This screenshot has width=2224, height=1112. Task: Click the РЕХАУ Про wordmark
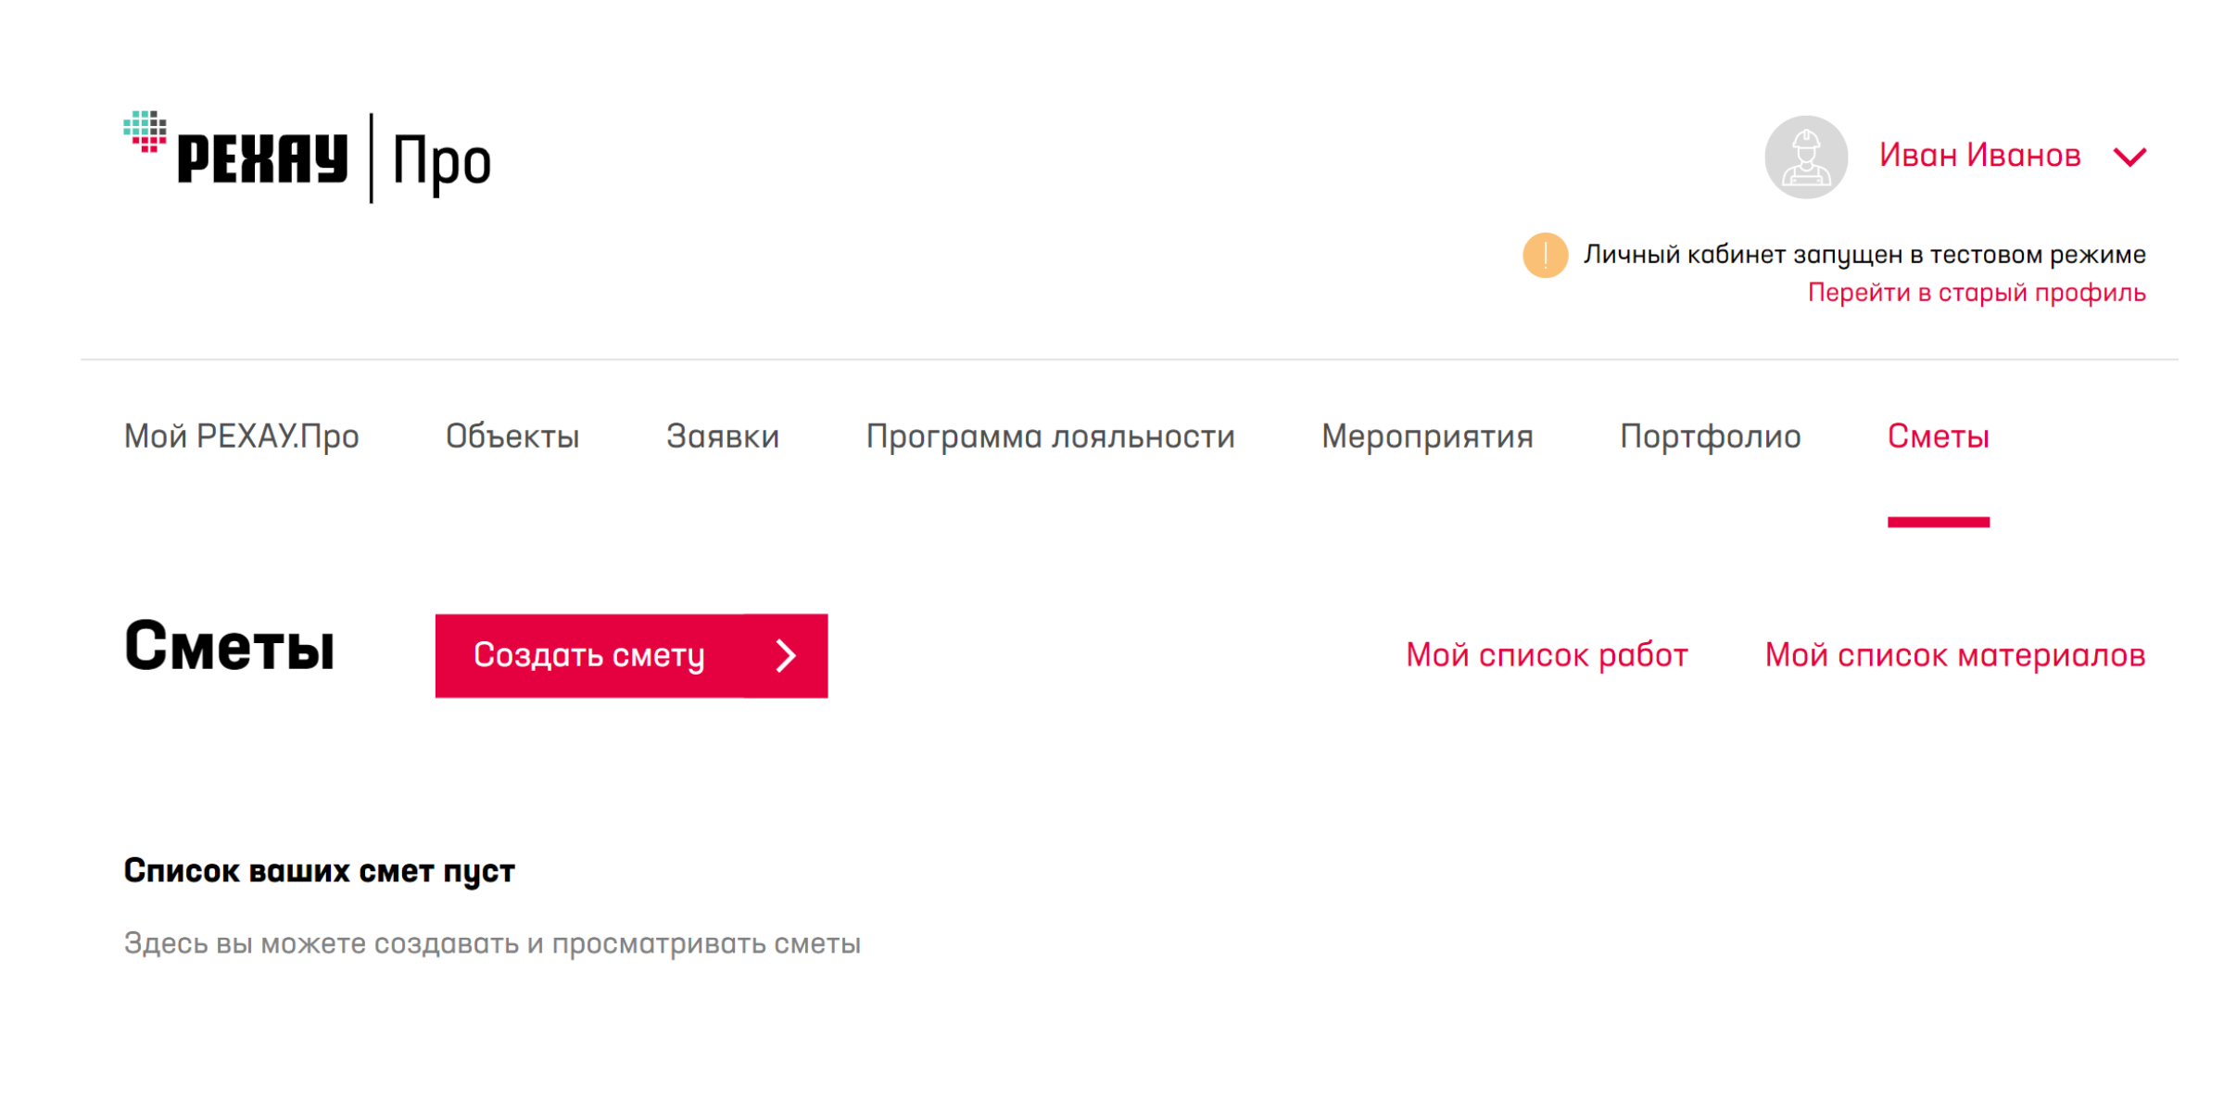[334, 159]
